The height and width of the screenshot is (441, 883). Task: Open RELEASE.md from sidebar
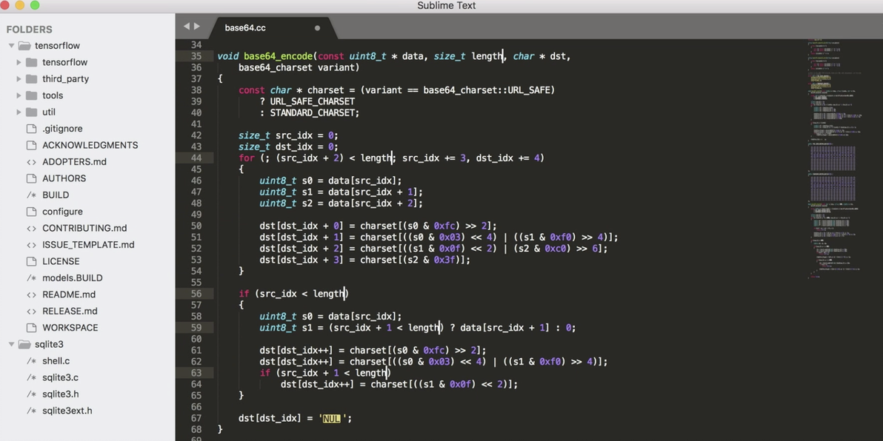70,311
